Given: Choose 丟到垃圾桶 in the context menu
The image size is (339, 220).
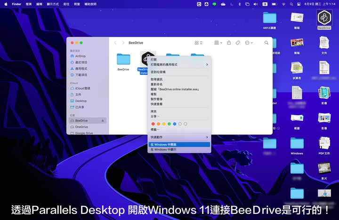Looking at the screenshot, I should 179,72.
